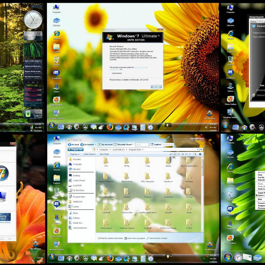The height and width of the screenshot is (265, 265).
Task: Click the weather gadget showing 31°
Action: tap(33, 36)
